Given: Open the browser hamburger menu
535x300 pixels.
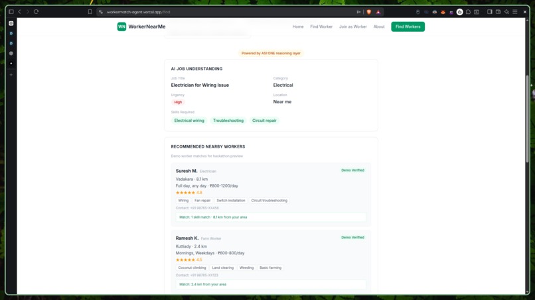Looking at the screenshot, I should coord(515,11).
